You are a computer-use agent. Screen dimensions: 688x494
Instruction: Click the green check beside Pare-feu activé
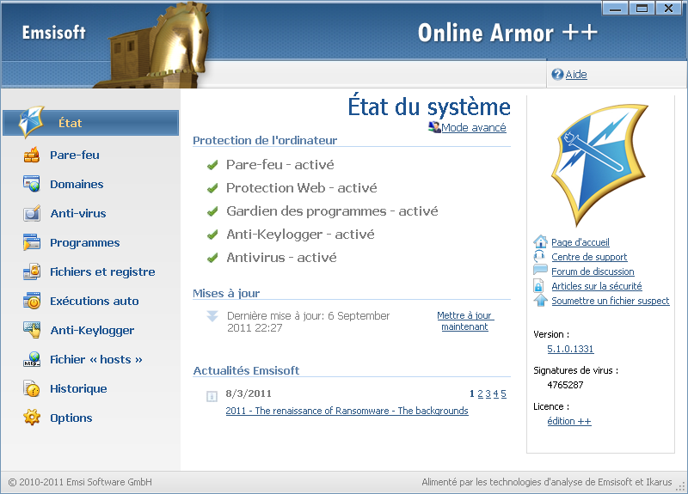click(212, 165)
